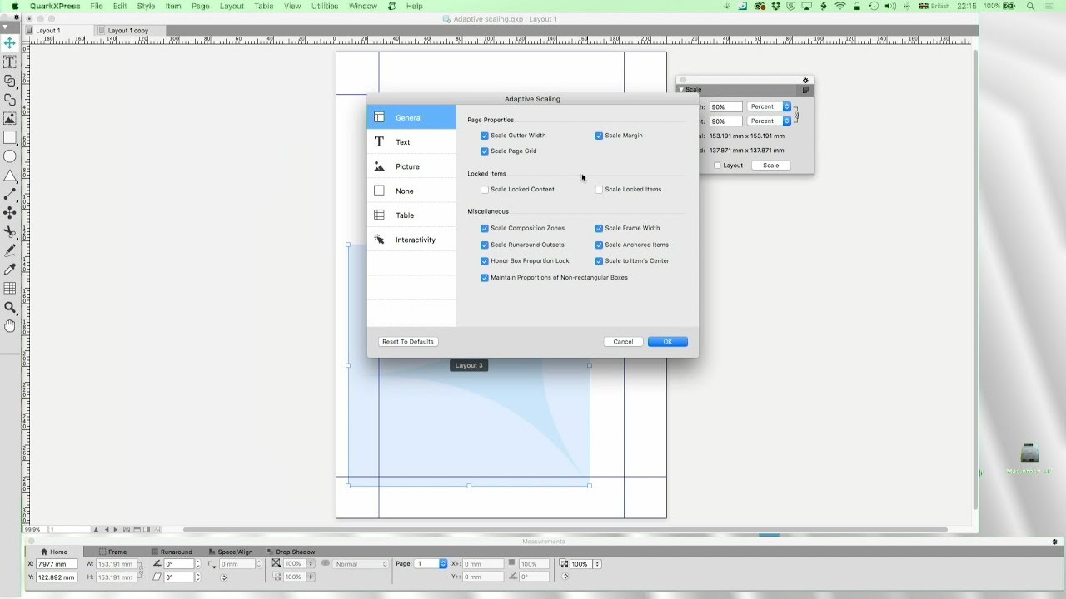Uncheck Scale Margin
Image resolution: width=1066 pixels, height=599 pixels.
coord(599,136)
